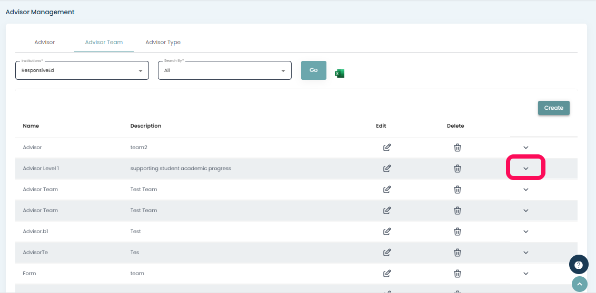The height and width of the screenshot is (293, 596).
Task: Export the list using Excel icon
Action: point(340,74)
